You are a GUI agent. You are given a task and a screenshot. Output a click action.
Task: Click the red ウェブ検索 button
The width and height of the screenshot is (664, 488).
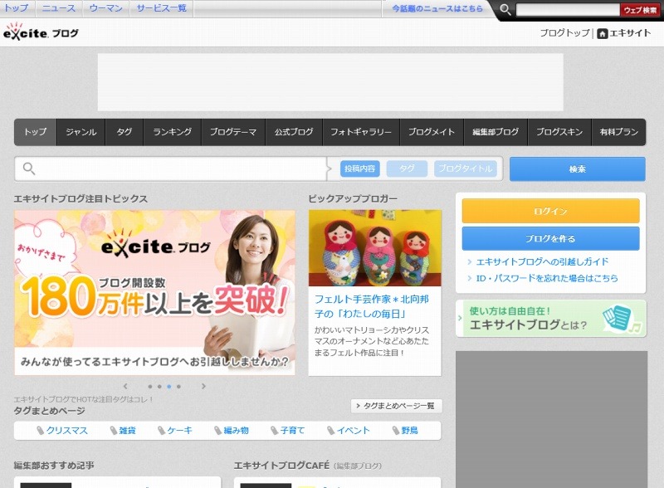[640, 10]
